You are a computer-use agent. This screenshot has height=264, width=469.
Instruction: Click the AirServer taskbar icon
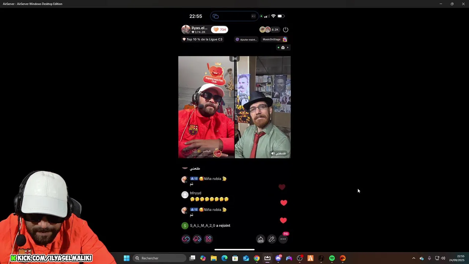(x=267, y=258)
